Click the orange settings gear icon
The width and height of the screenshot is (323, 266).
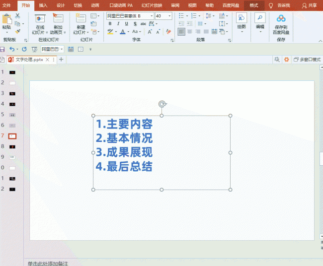click(286, 60)
